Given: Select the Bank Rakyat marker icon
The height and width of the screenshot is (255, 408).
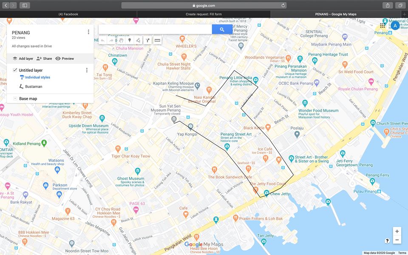Looking at the screenshot, I should point(25,194).
